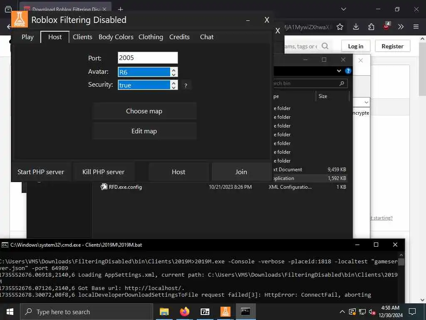Expand the Explorer ribbon chevron
The image size is (426, 320).
(339, 71)
